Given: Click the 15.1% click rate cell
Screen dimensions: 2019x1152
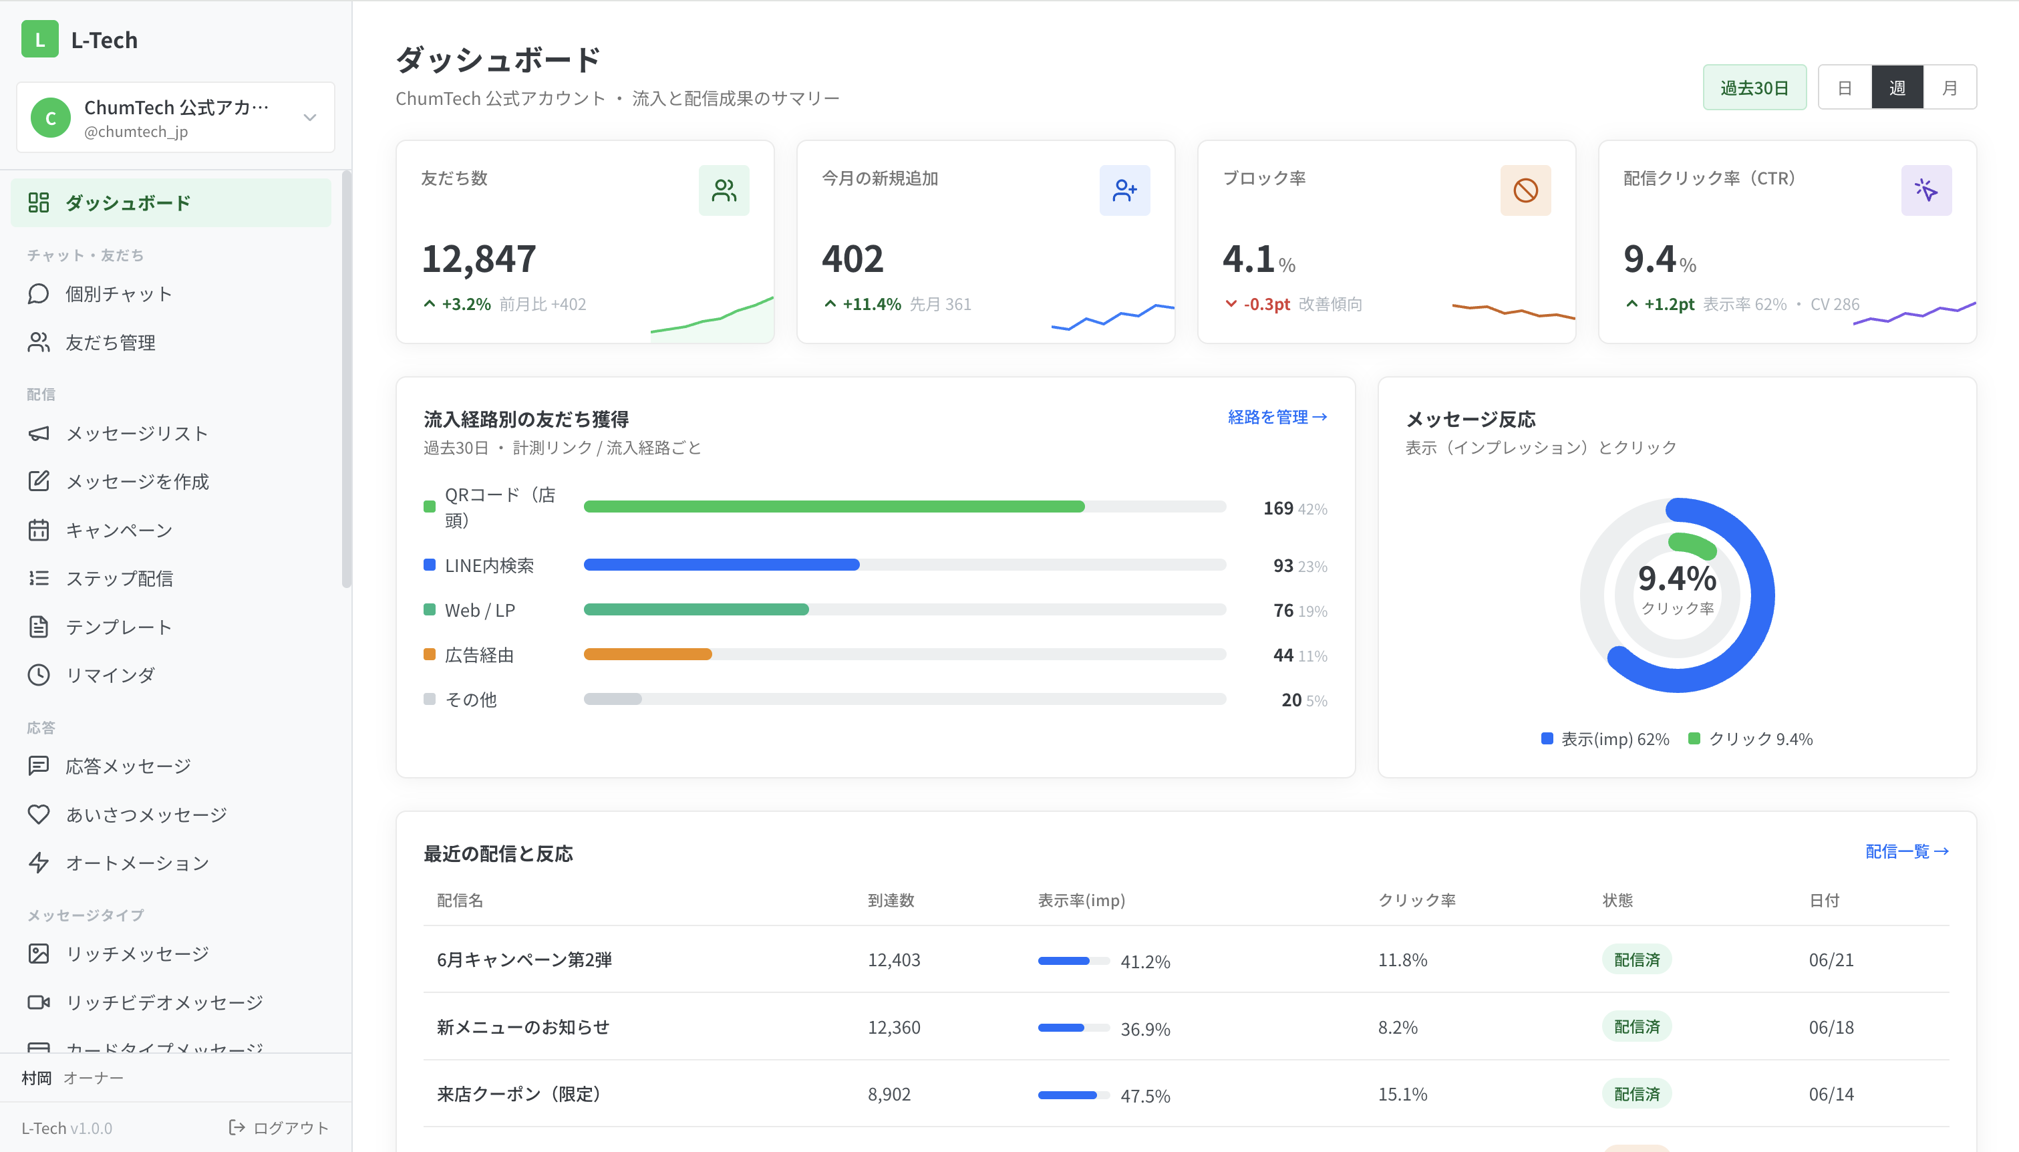Looking at the screenshot, I should tap(1403, 1095).
